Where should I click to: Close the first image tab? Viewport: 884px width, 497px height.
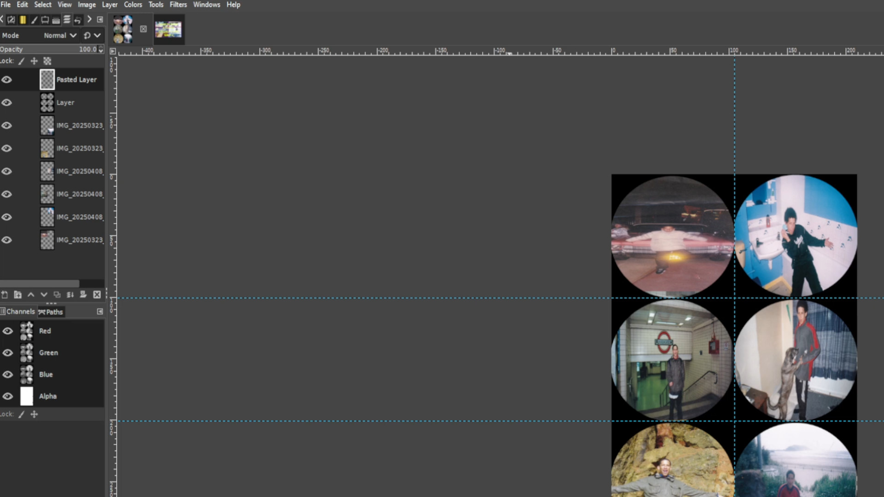[143, 29]
